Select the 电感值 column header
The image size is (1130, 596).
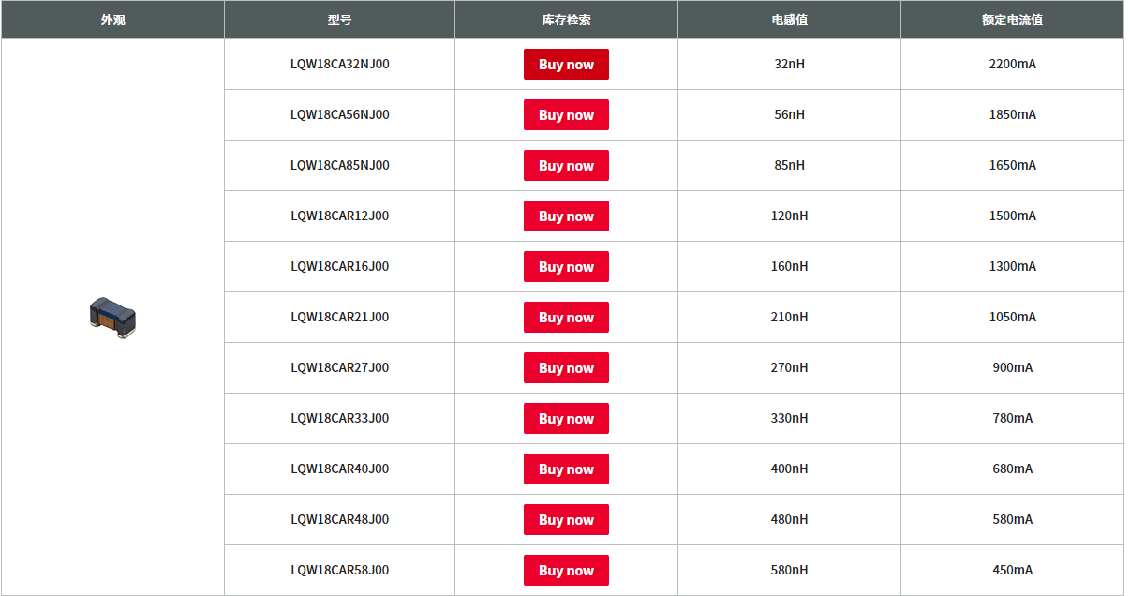pos(789,20)
